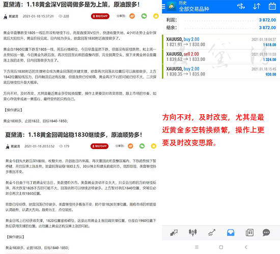Screen dimensions: 280x254
Task: Click the 【操作建议】 heading in the 20:53:52 article
Action: pos(15,237)
